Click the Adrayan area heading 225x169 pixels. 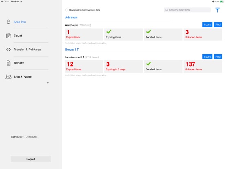71,18
